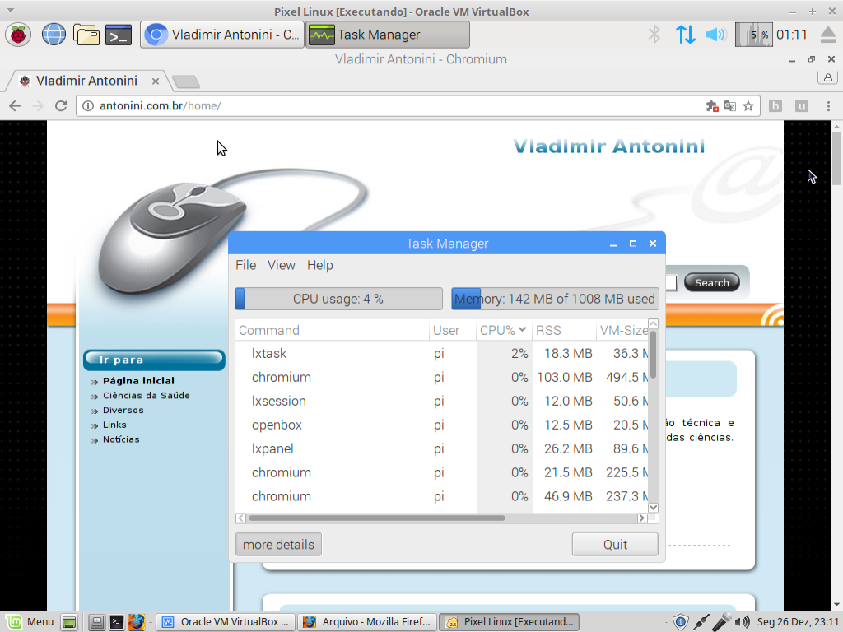Click the Bluetooth icon in Pixel panel

(654, 35)
